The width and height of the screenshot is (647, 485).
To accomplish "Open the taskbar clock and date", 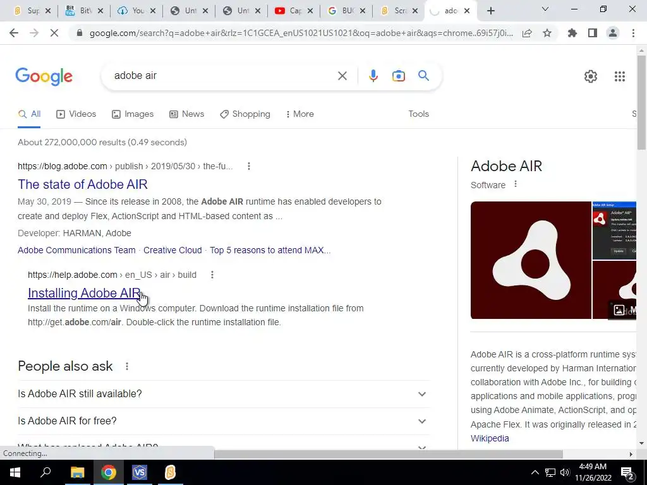I will (593, 472).
